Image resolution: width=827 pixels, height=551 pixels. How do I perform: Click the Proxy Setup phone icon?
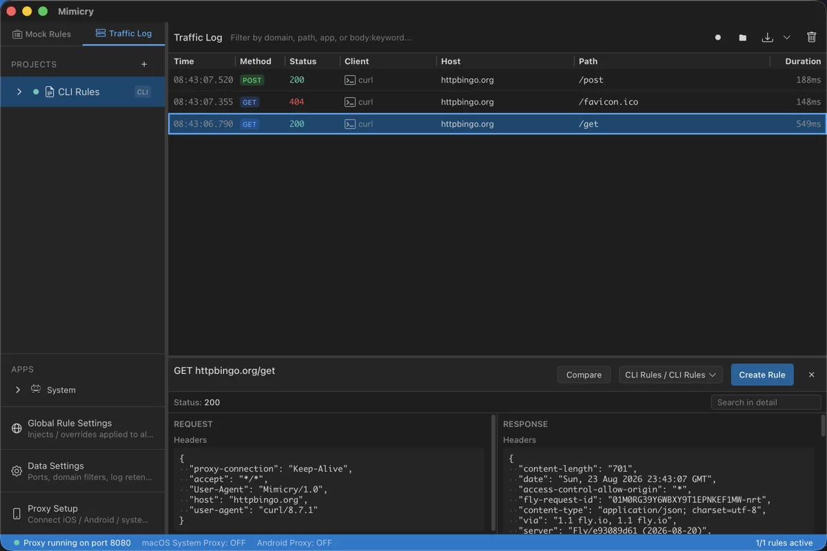tap(17, 514)
